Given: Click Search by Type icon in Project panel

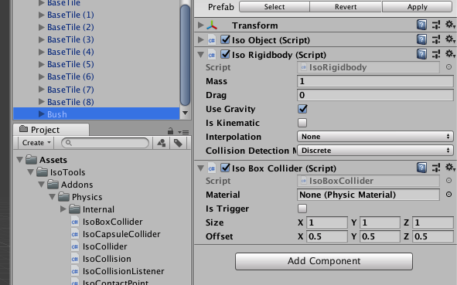Looking at the screenshot, I should pos(162,143).
